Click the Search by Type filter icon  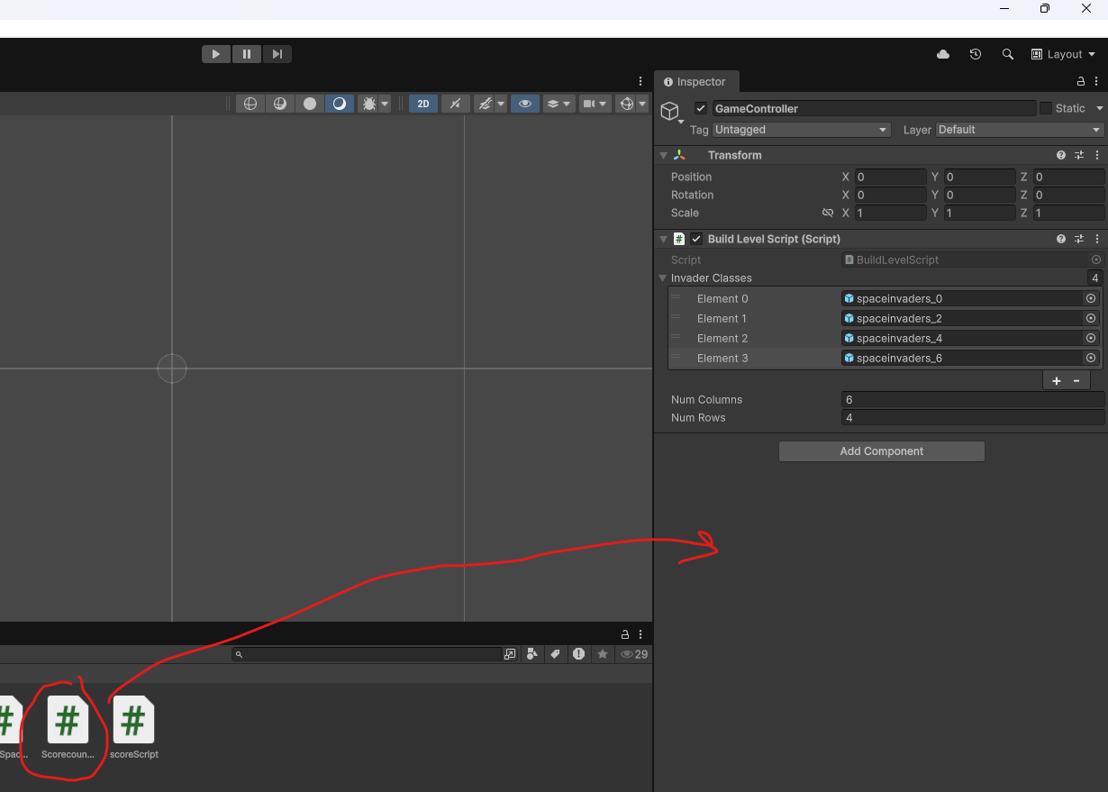click(x=532, y=654)
